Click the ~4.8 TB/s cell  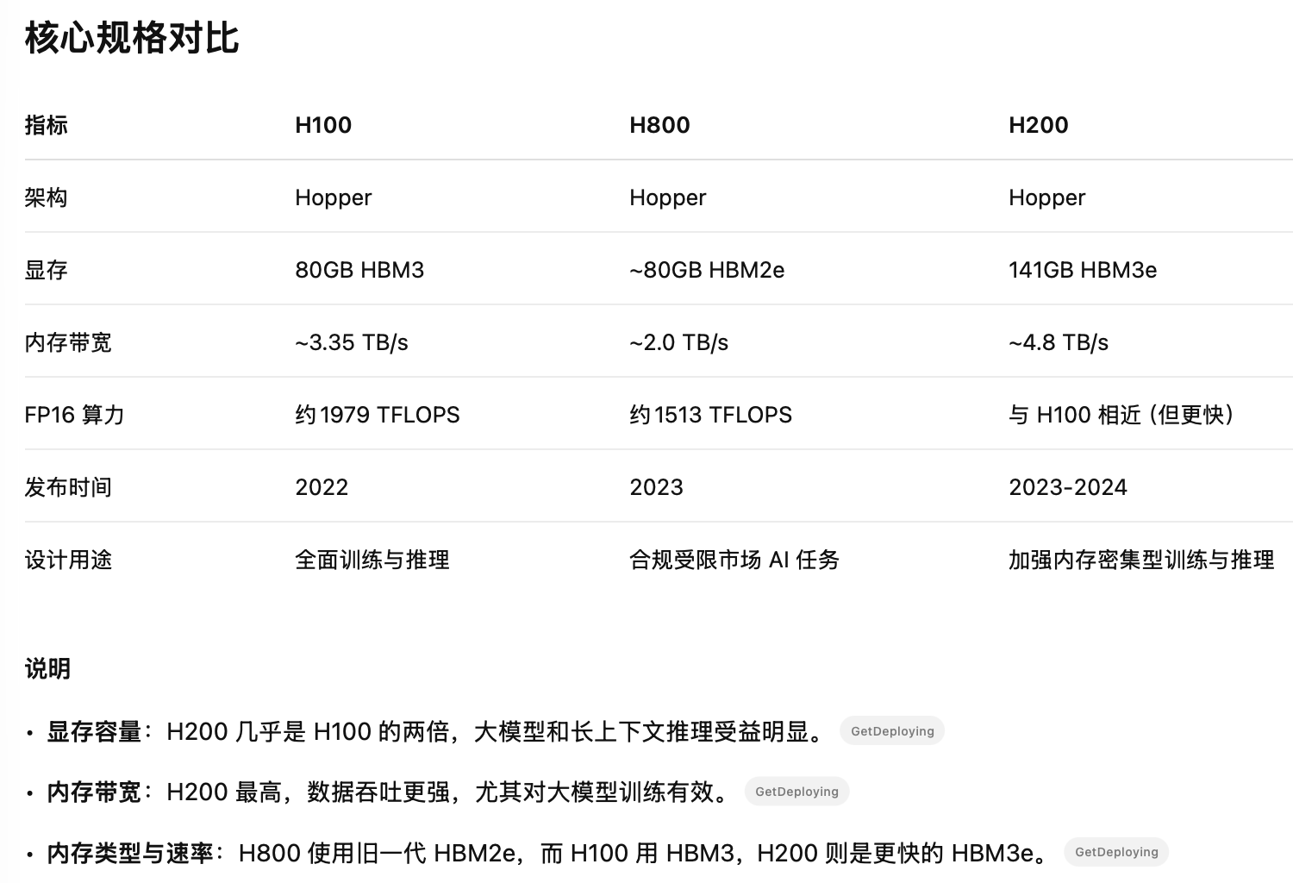tap(1059, 342)
